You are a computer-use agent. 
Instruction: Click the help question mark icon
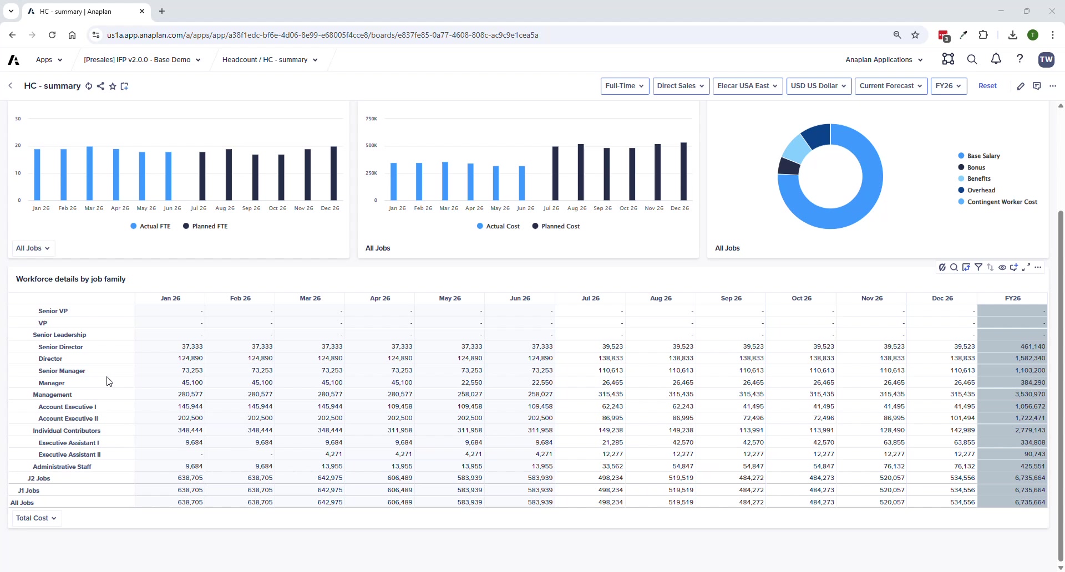click(x=1020, y=59)
